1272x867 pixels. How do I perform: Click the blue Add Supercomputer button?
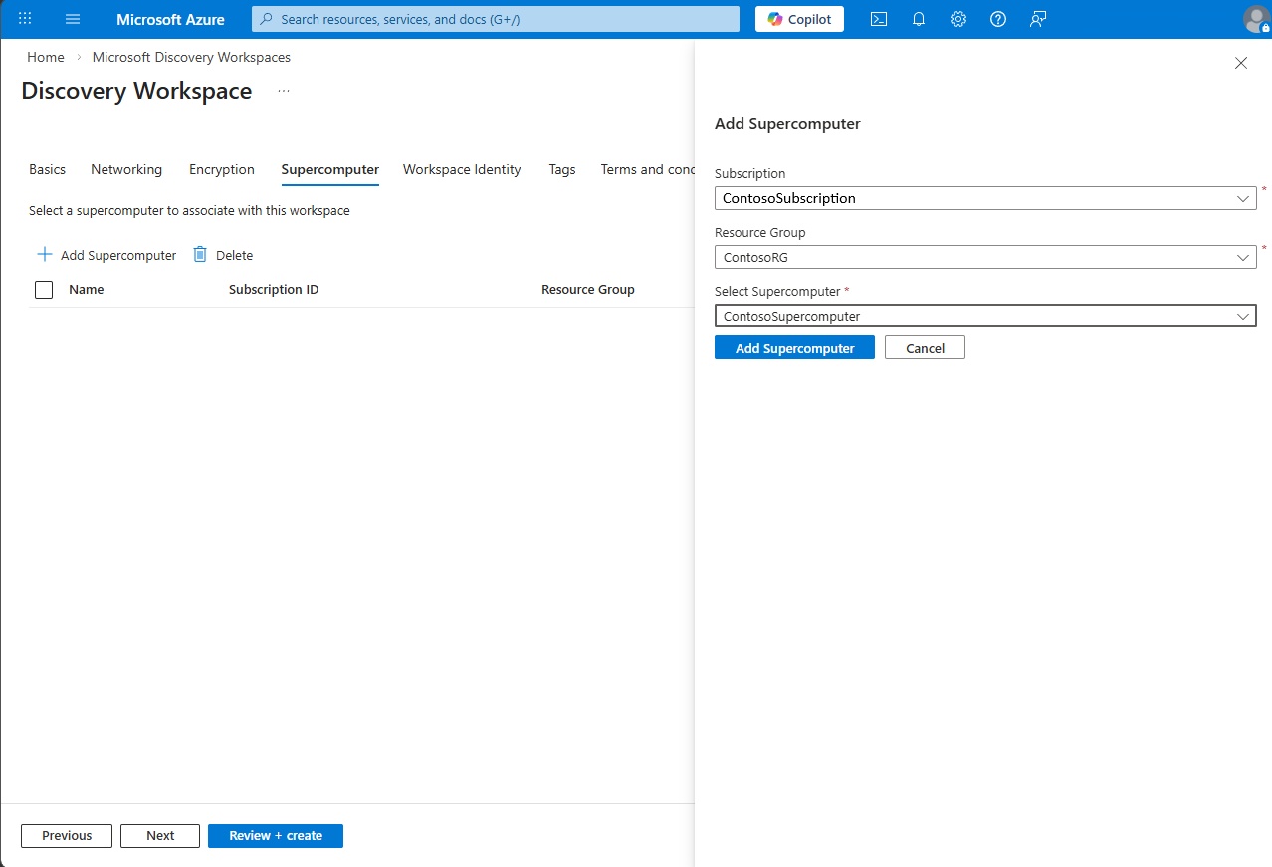click(x=794, y=348)
